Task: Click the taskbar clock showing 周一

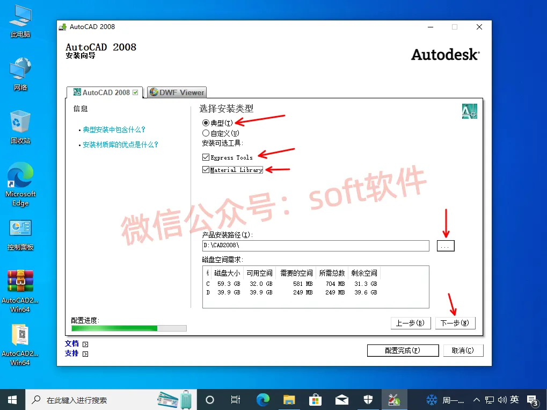Action: pos(453,400)
